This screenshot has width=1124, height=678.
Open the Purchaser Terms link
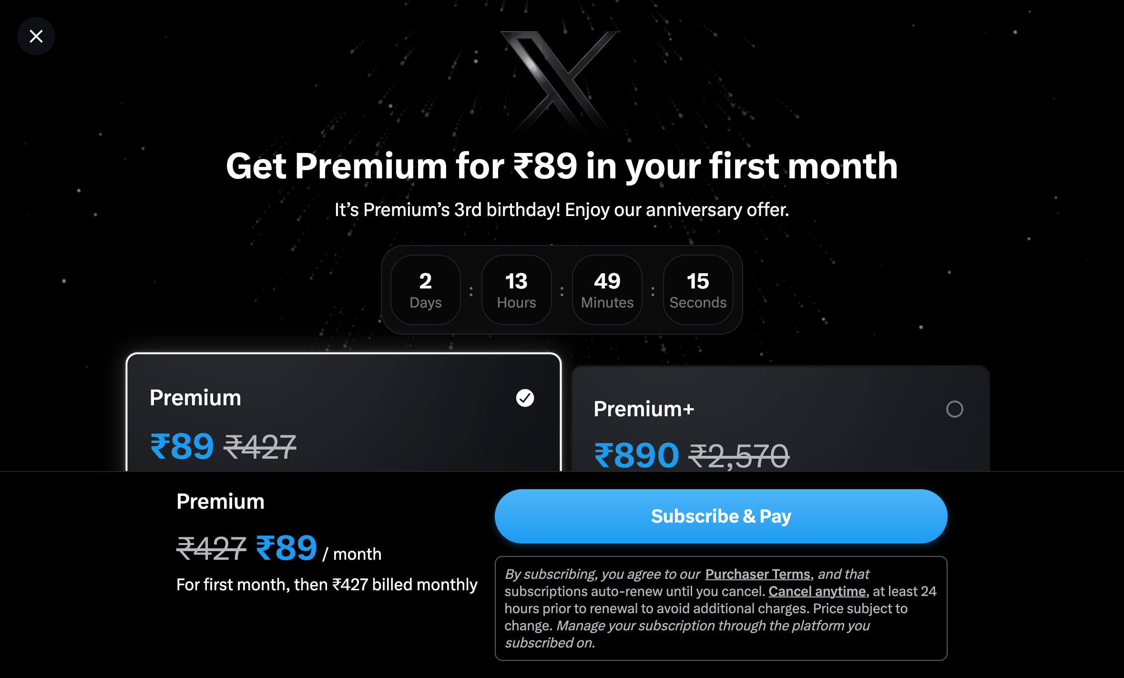click(x=757, y=574)
